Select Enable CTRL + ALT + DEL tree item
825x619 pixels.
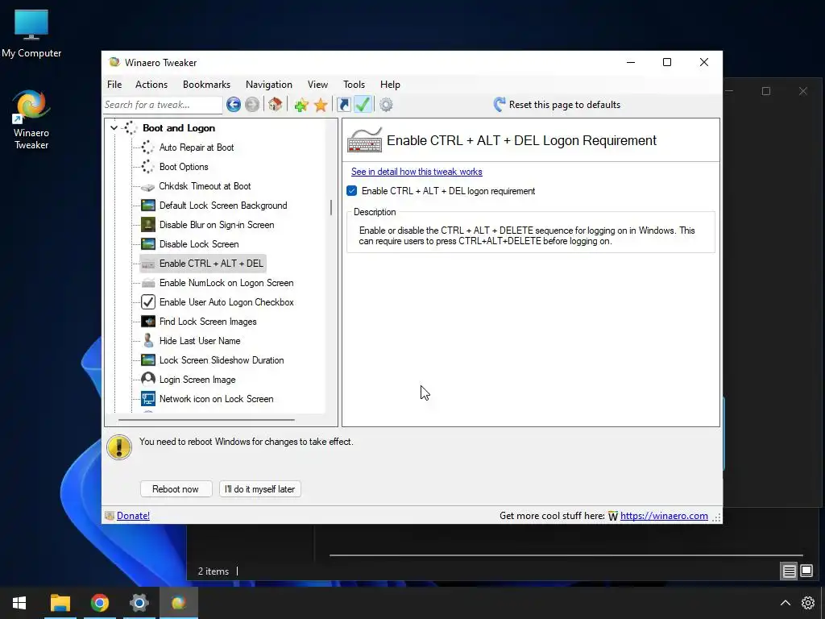pos(203,264)
